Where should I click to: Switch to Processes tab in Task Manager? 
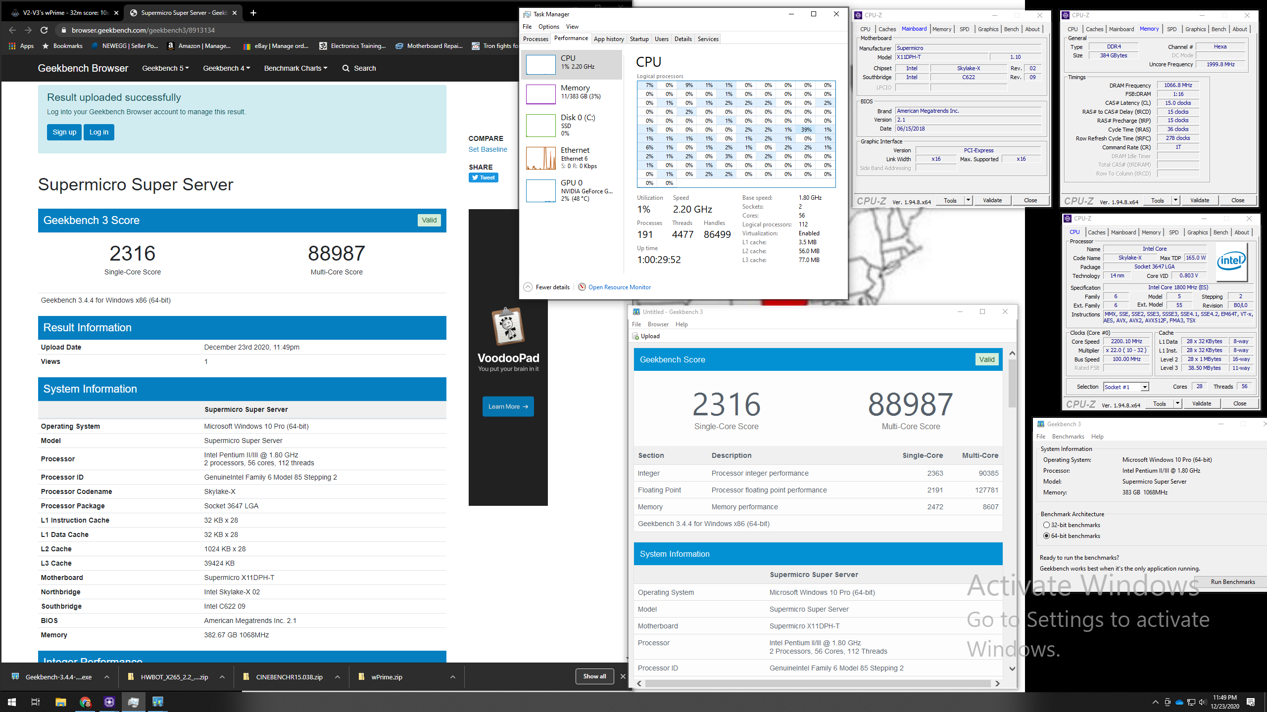(536, 39)
